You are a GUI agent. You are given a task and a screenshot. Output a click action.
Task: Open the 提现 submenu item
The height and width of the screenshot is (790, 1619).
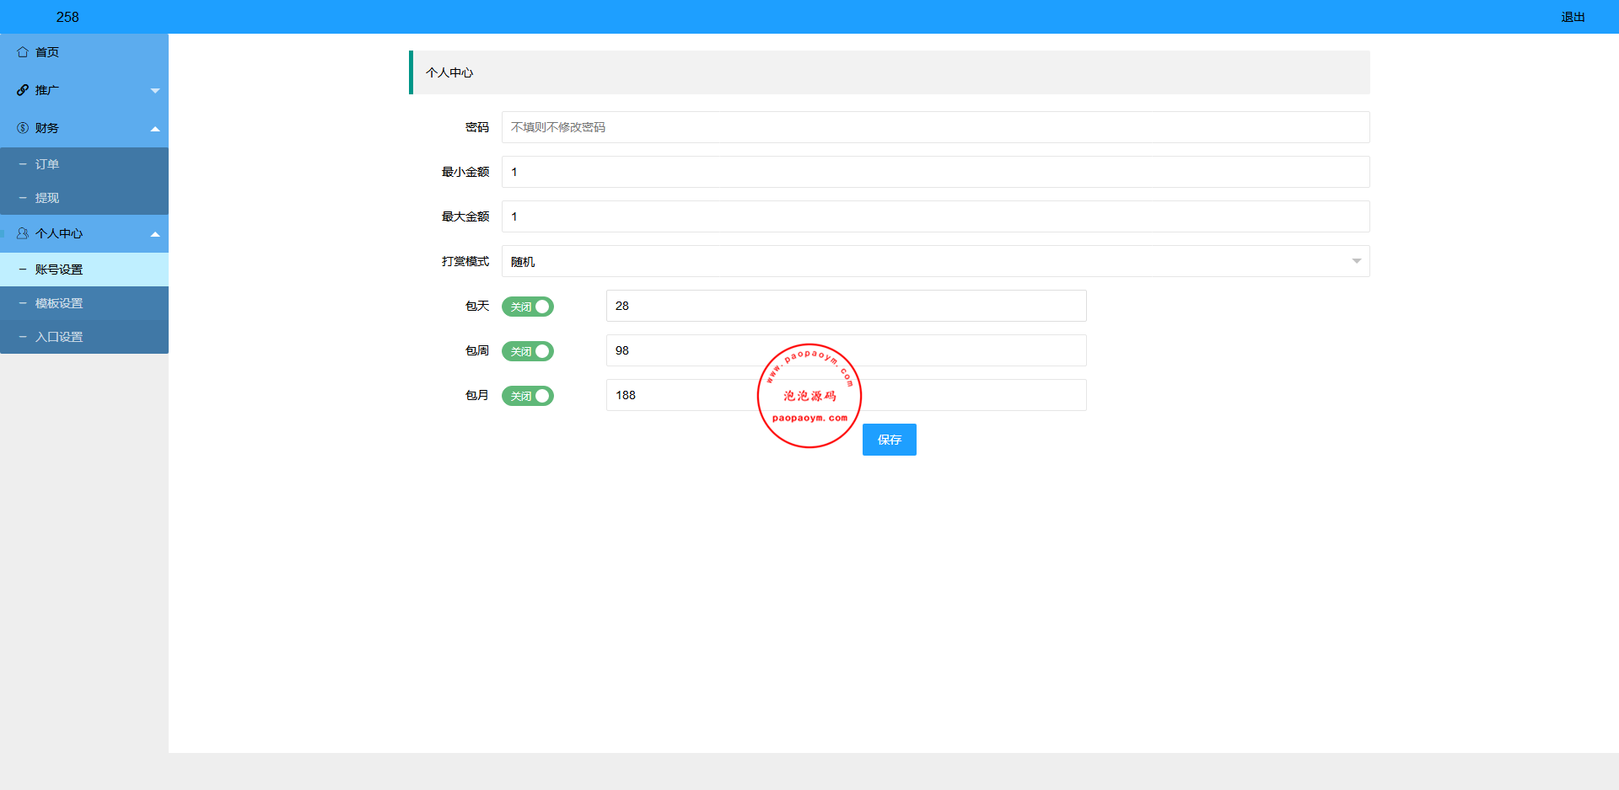pos(47,198)
